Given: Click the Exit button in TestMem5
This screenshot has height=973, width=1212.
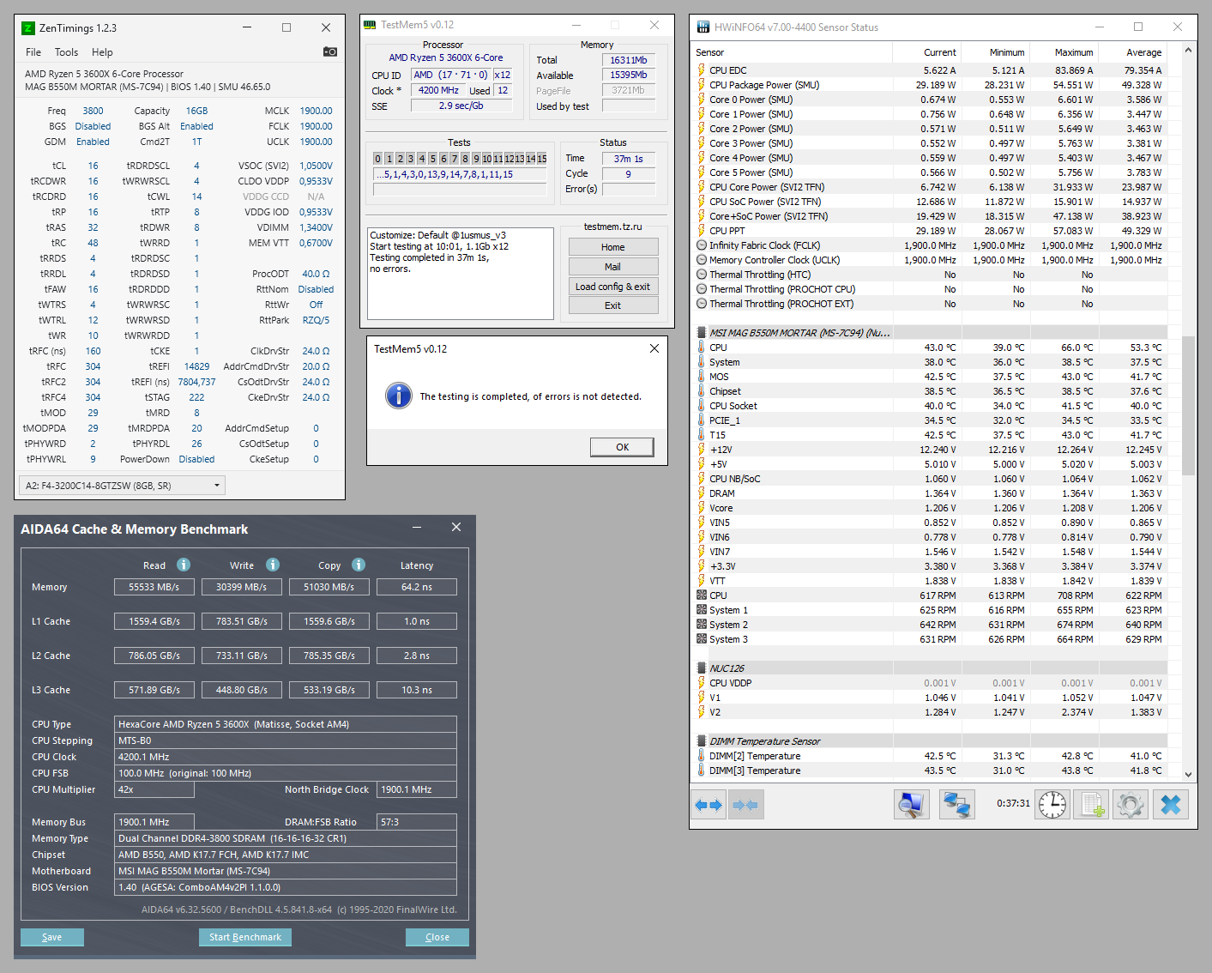Looking at the screenshot, I should pos(613,305).
